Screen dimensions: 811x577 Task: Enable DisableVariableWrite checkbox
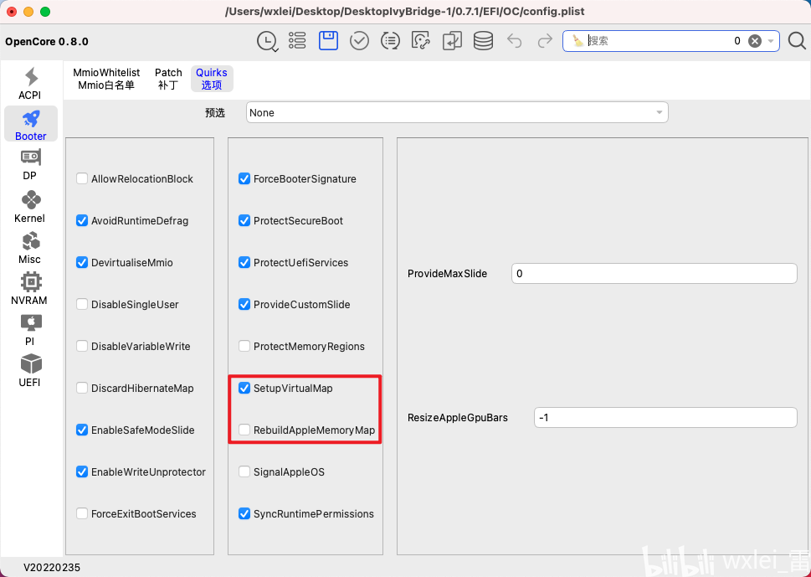coord(82,346)
